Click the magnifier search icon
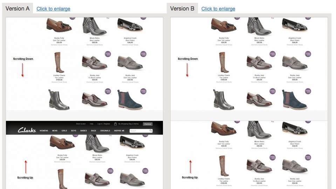Screen dimensions: 336x189 coord(151,131)
